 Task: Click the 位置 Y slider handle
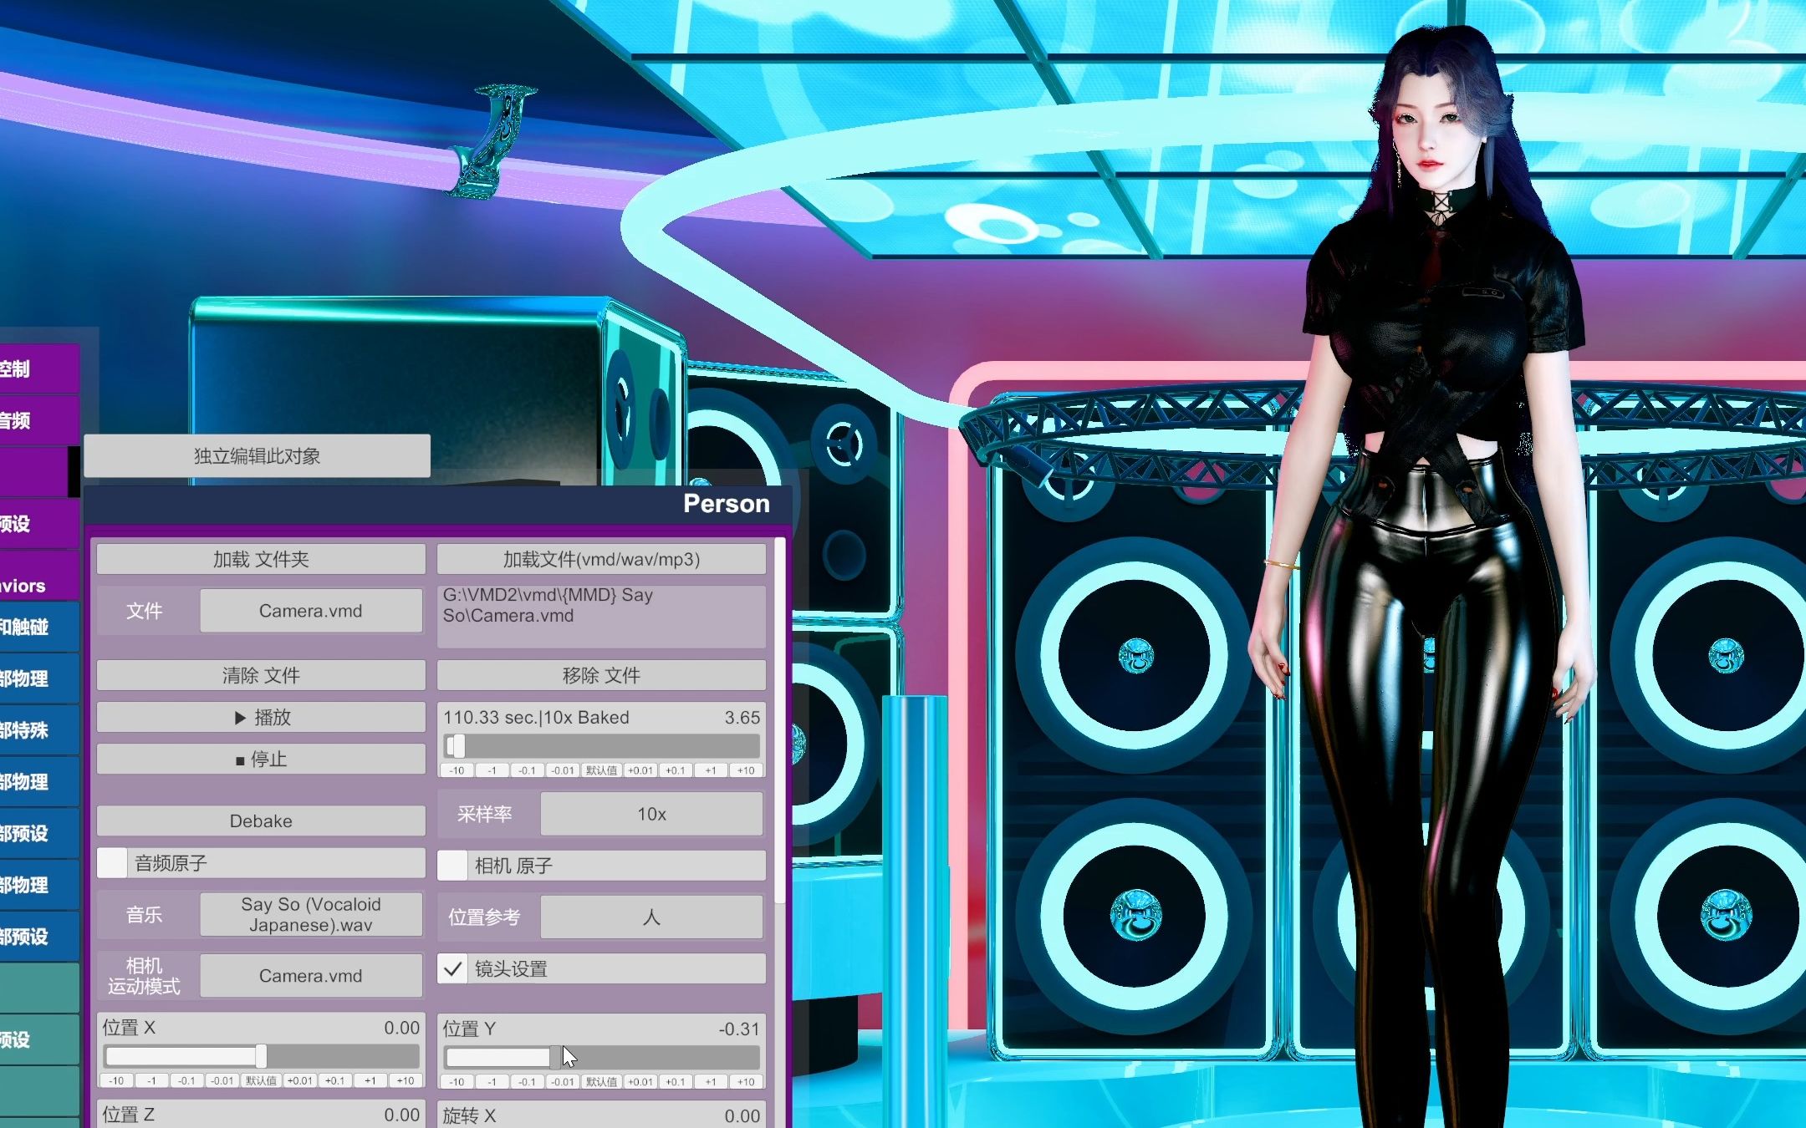coord(555,1057)
